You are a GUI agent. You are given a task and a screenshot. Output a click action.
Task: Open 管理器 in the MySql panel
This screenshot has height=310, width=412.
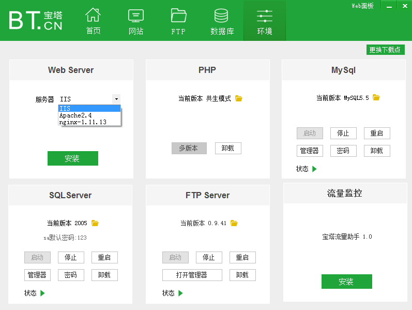click(310, 151)
